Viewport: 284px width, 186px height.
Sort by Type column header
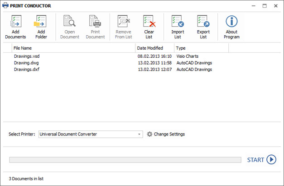click(201, 48)
